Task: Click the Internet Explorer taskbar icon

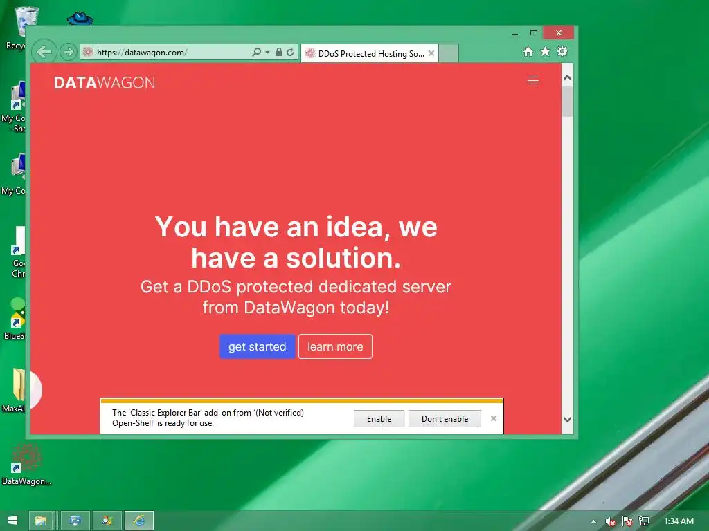Action: pos(139,521)
